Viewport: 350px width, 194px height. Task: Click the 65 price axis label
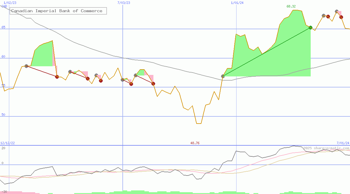(4, 27)
